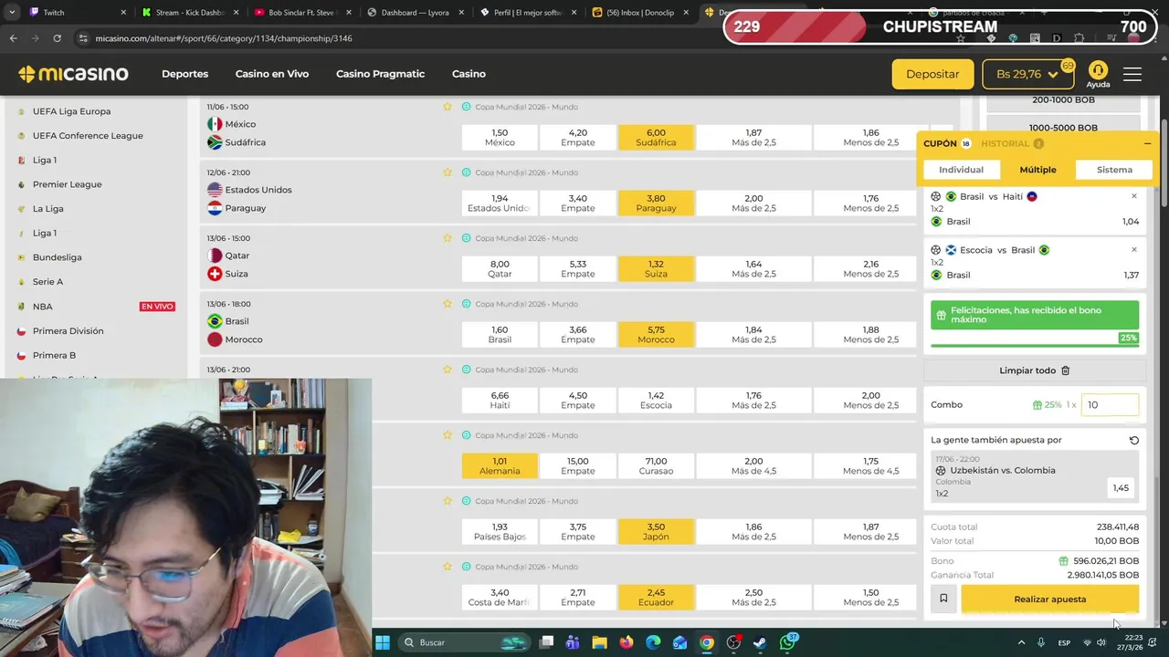Click the Depositar button
The width and height of the screenshot is (1169, 657).
932,74
